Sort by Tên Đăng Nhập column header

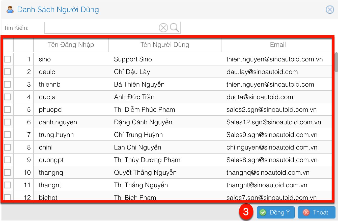coord(71,45)
